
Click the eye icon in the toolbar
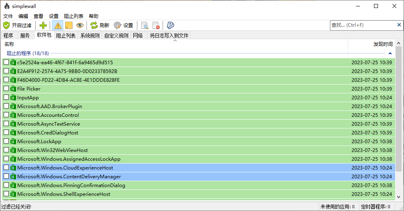[80, 26]
